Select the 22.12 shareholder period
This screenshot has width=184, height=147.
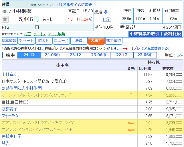[x=122, y=55]
